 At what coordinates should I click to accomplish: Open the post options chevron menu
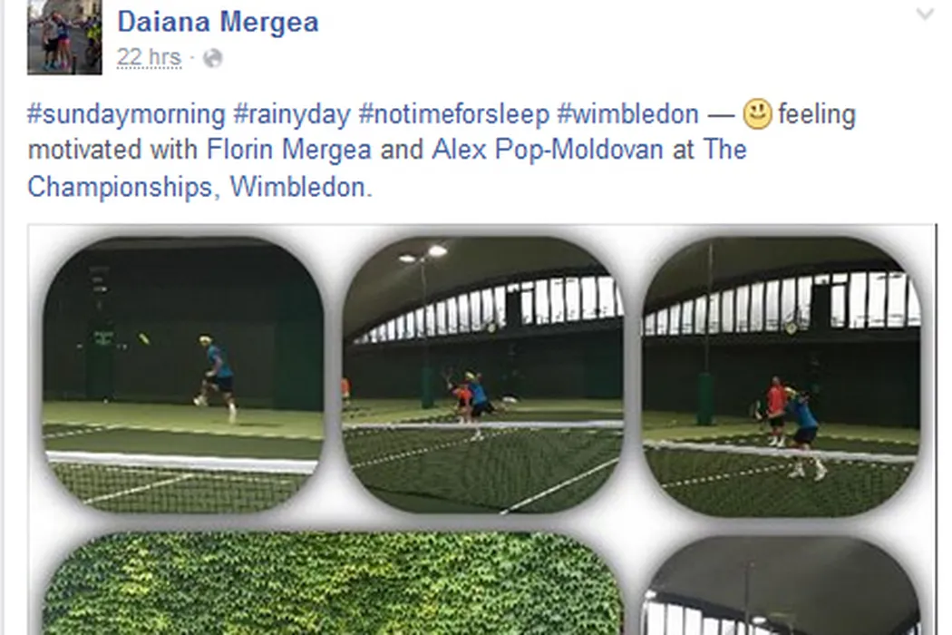(x=925, y=14)
